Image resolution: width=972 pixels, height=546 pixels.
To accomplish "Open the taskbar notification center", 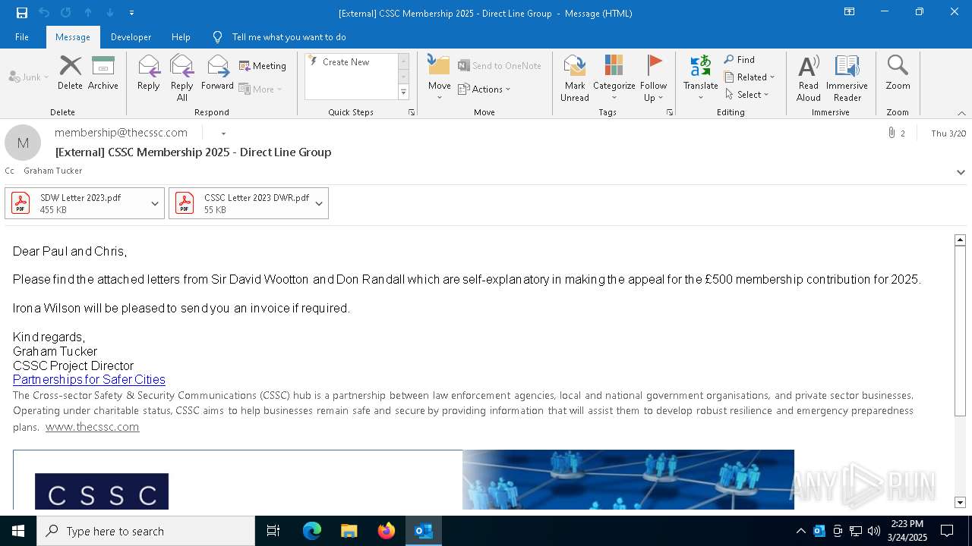I will pos(947,531).
